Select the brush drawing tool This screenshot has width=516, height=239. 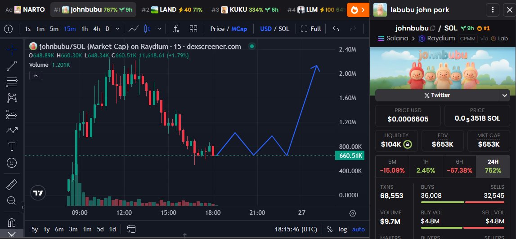tap(12, 130)
